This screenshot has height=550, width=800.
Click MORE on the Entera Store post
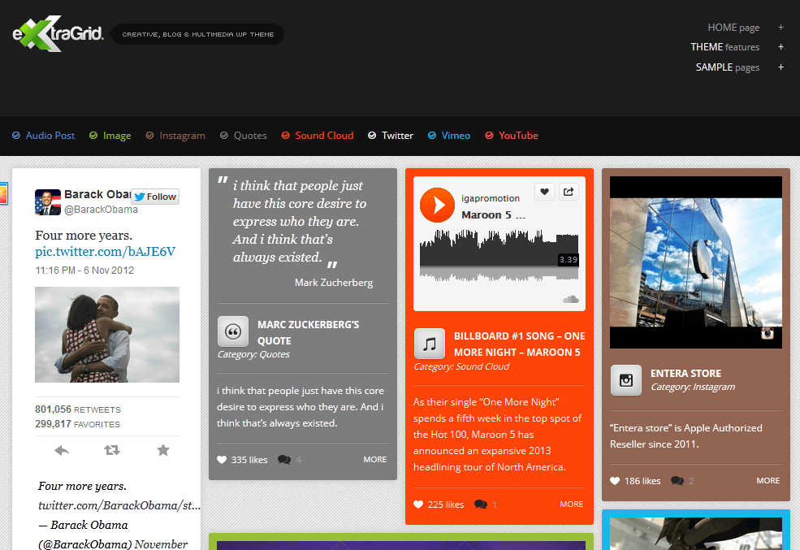click(768, 481)
